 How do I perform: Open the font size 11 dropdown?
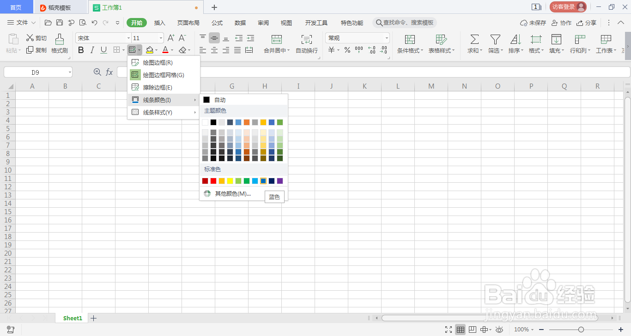coord(161,38)
